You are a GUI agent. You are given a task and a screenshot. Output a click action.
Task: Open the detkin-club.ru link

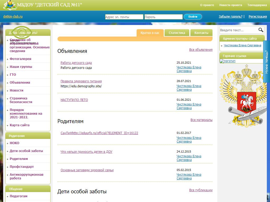(x=13, y=17)
